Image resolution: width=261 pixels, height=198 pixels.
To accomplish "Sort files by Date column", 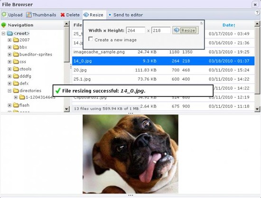I will 229,25.
